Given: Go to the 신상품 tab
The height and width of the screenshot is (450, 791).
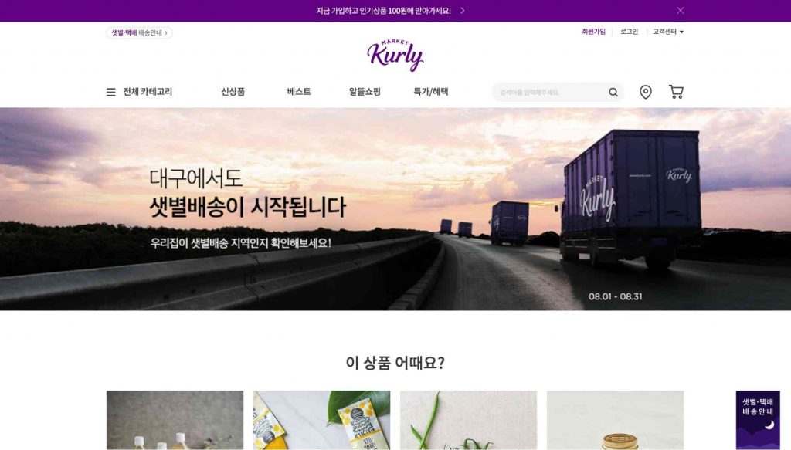Looking at the screenshot, I should [x=233, y=92].
